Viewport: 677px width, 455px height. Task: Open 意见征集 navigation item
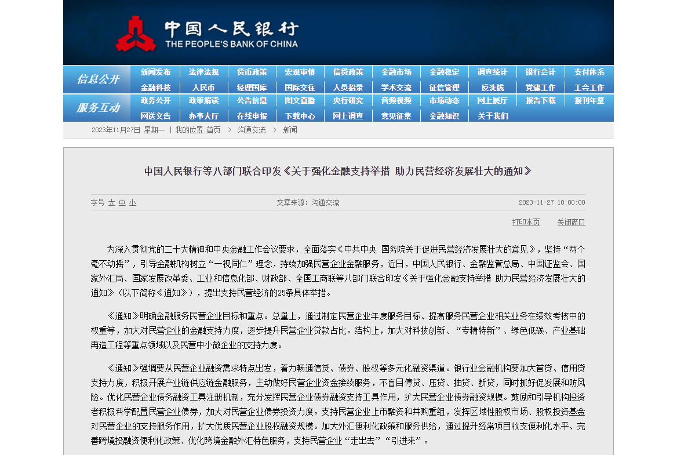(396, 116)
